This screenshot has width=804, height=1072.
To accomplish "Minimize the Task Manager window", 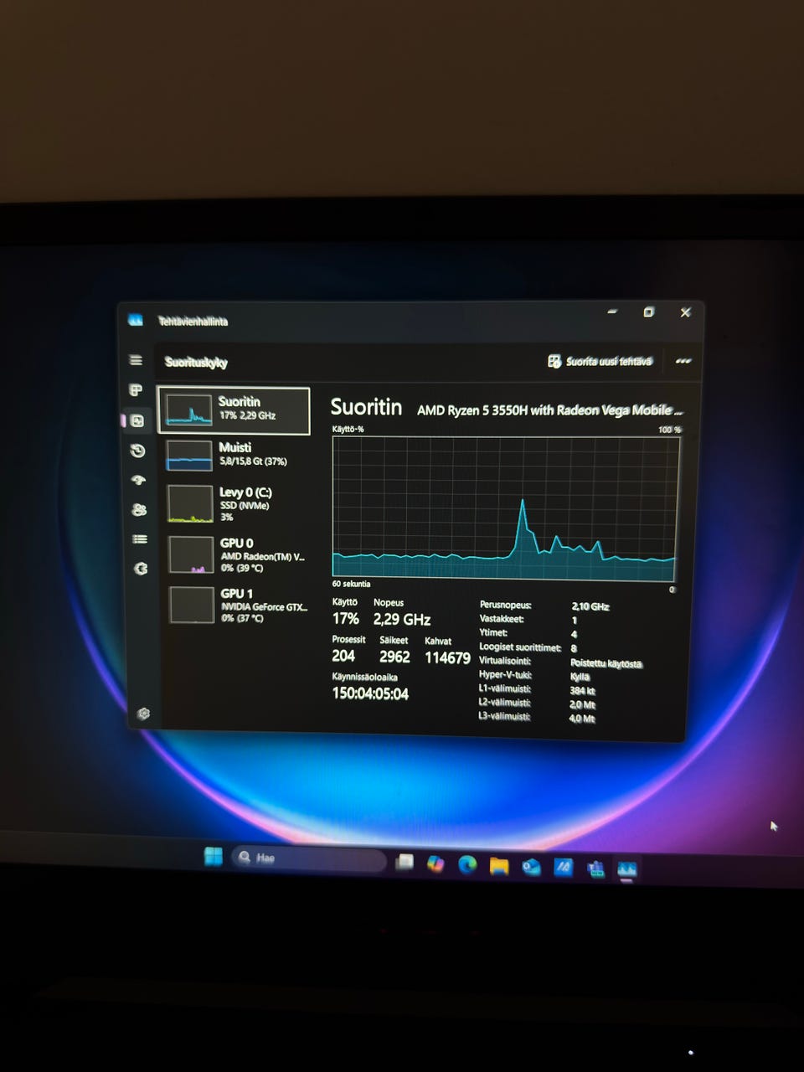I will (x=612, y=311).
